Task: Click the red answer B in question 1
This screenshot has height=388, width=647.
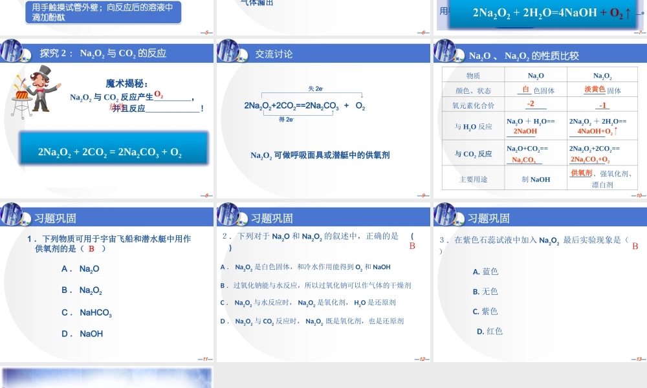Action: click(x=91, y=248)
